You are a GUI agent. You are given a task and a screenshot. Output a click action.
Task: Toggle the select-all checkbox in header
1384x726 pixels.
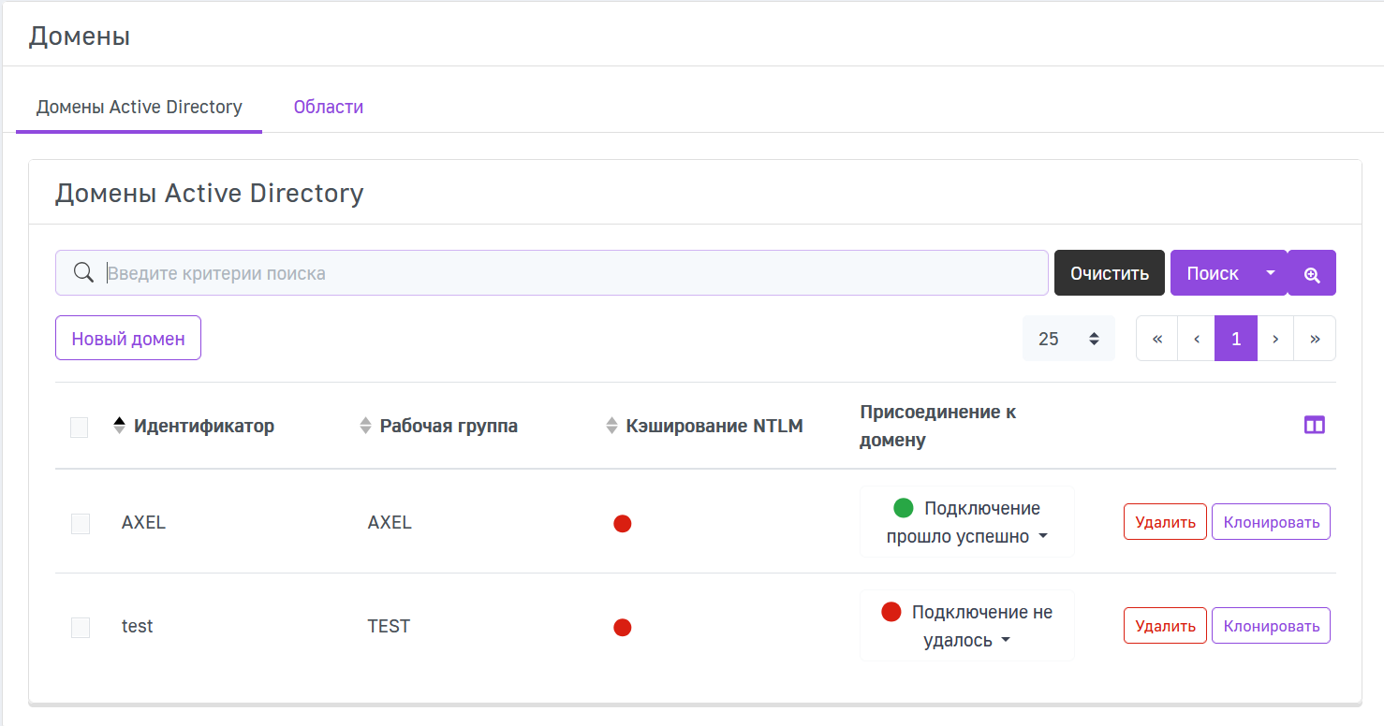80,428
